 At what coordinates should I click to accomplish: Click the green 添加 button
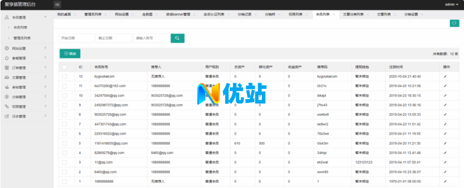[70, 54]
